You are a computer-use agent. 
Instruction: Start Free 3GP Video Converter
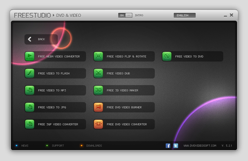[x=55, y=124]
